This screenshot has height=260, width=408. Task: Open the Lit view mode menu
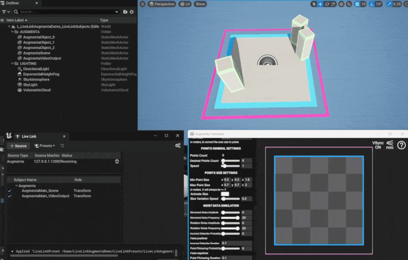[x=185, y=4]
